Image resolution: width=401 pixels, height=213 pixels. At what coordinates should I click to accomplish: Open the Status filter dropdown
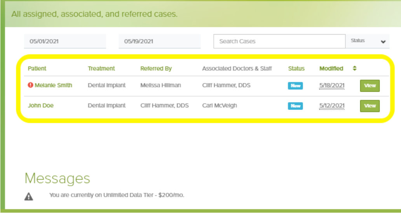click(x=368, y=41)
